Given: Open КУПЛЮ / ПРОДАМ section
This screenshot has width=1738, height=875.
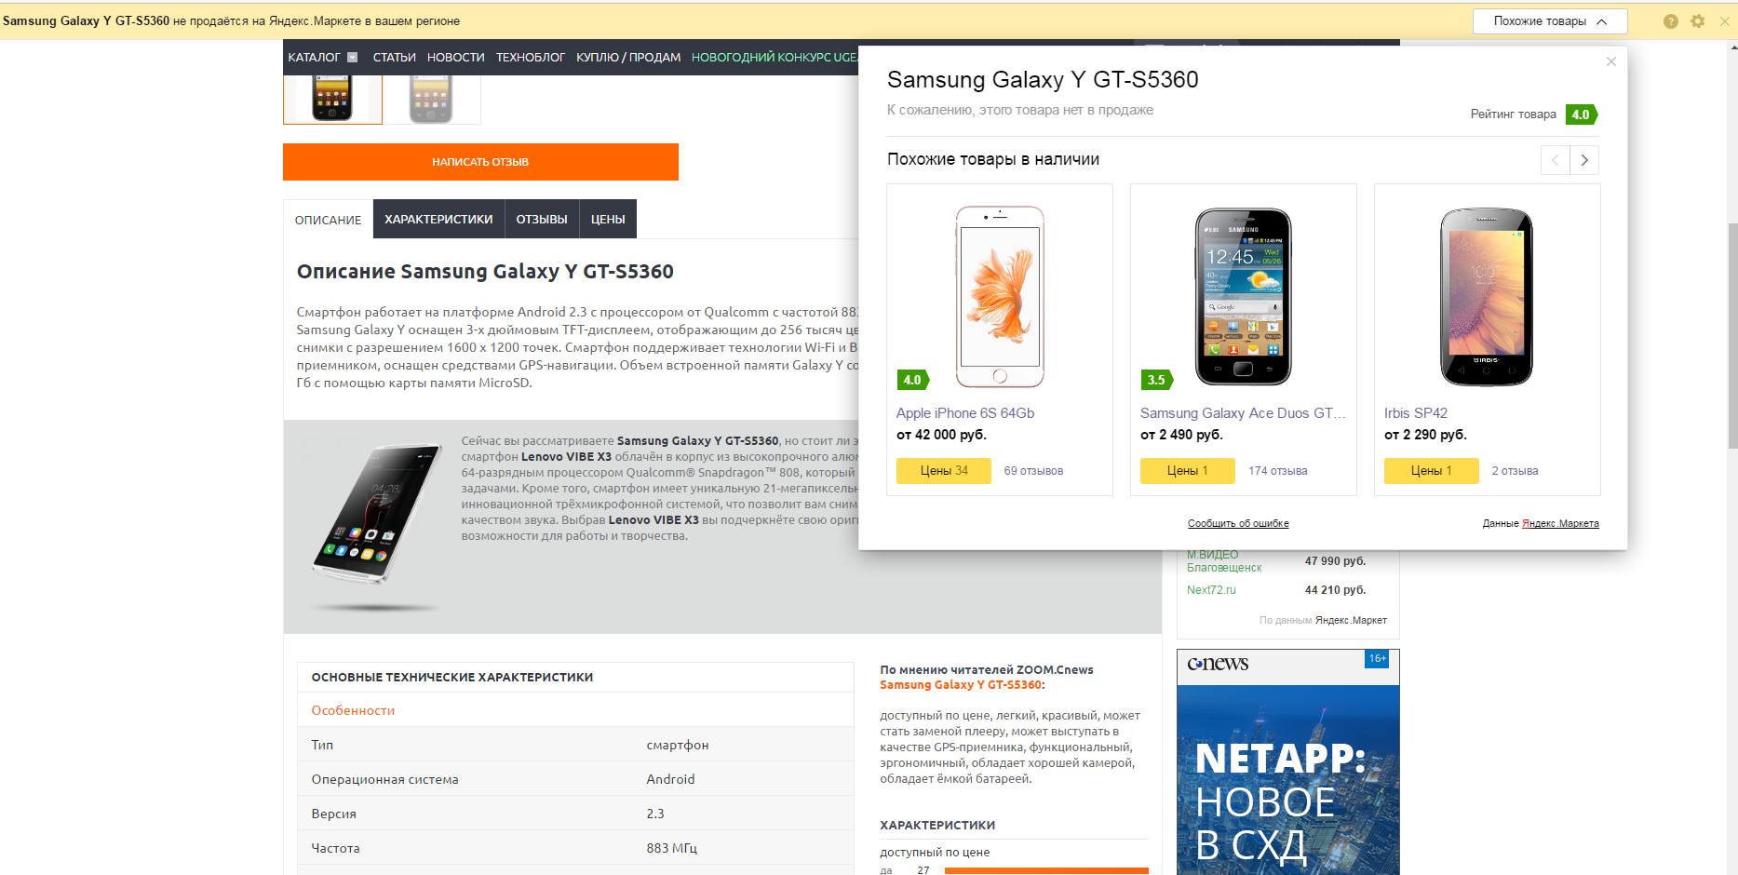Looking at the screenshot, I should (x=628, y=58).
